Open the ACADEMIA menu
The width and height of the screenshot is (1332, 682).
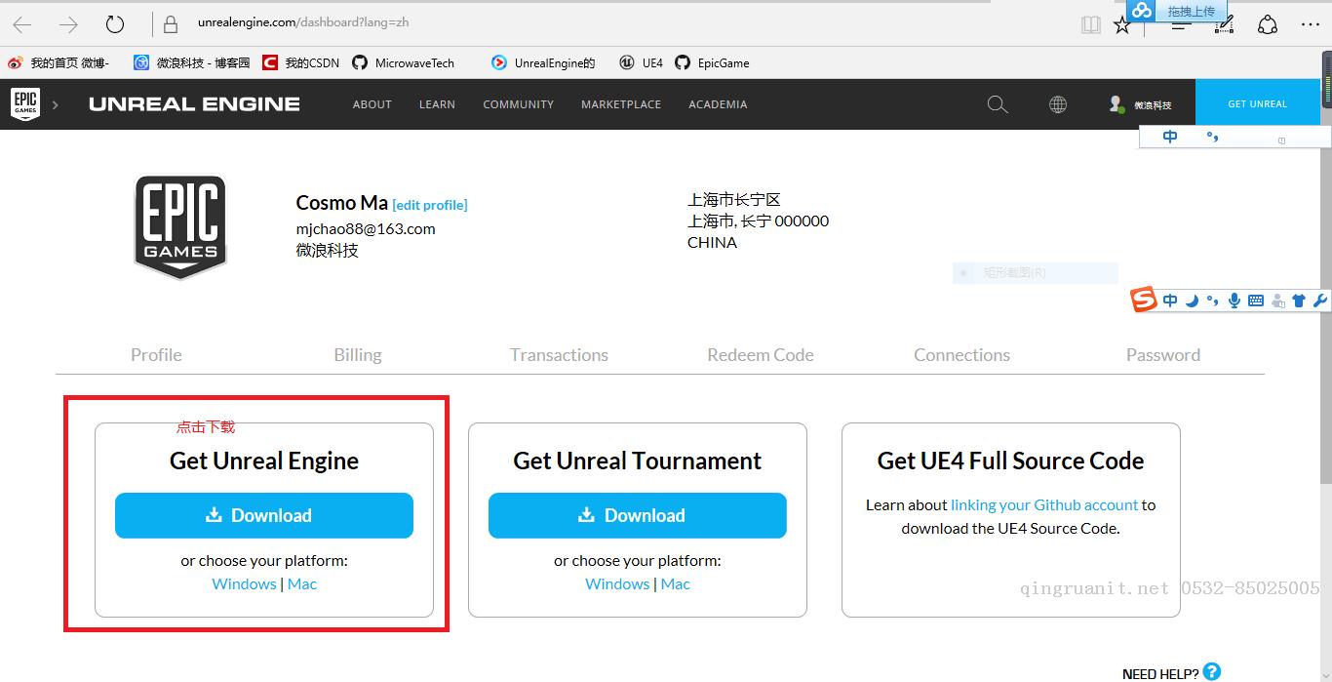point(718,104)
